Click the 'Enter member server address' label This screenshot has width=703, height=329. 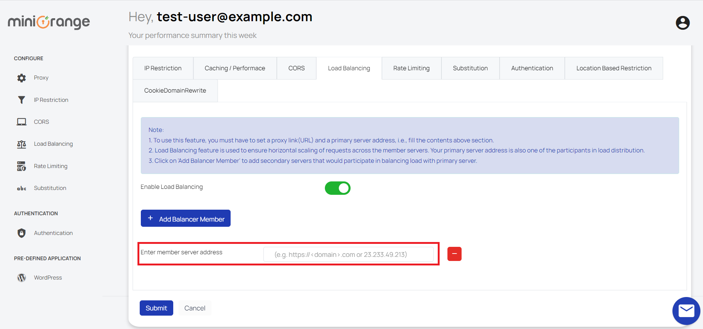tap(181, 252)
